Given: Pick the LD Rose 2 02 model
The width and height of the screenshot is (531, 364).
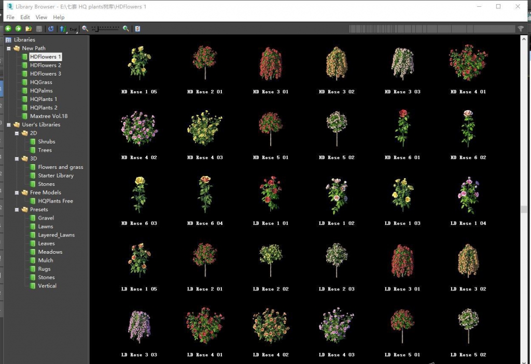Looking at the screenshot, I should click(x=271, y=260).
